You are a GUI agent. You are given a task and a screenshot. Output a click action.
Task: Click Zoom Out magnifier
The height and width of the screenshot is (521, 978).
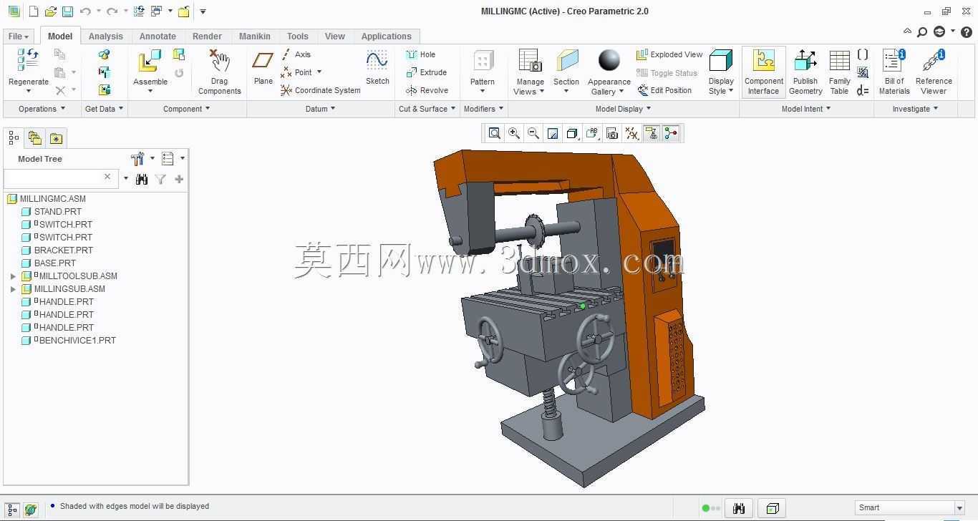[x=533, y=133]
